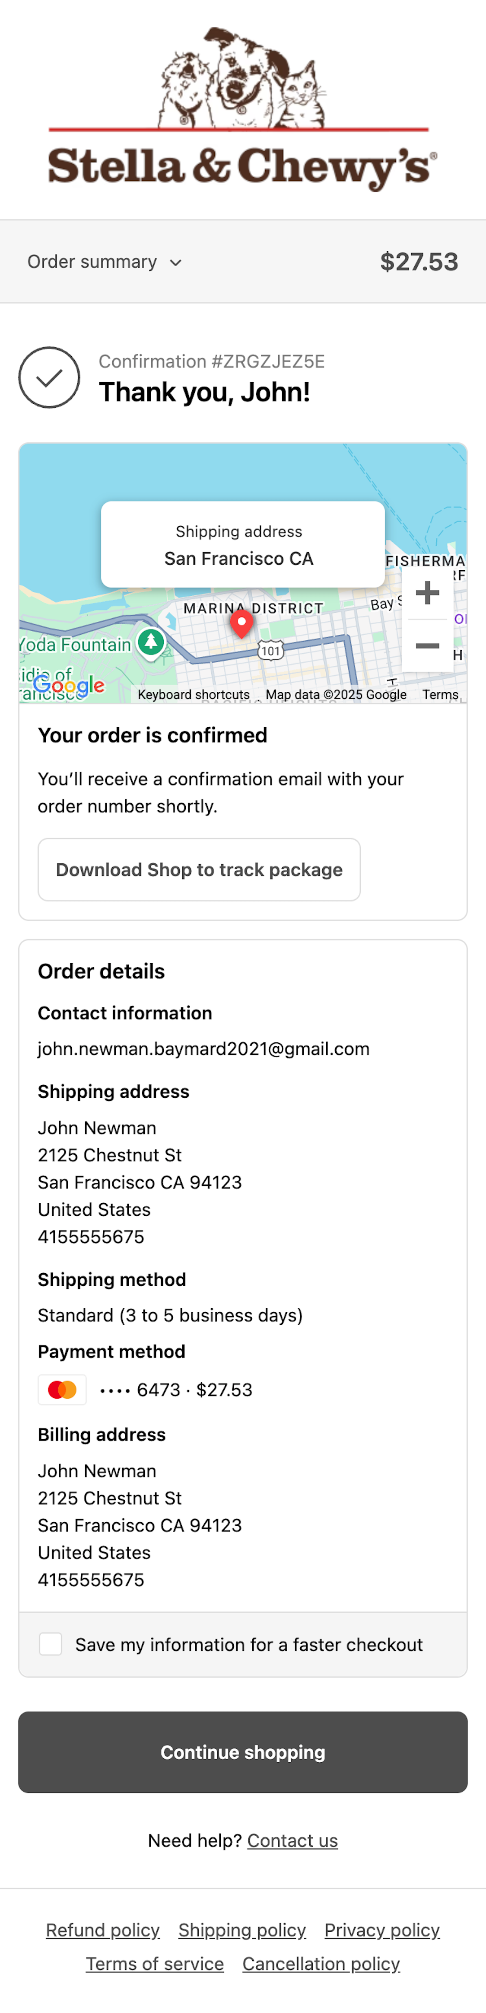Check Save my information for faster checkout
Image resolution: width=486 pixels, height=2013 pixels.
pos(51,1644)
